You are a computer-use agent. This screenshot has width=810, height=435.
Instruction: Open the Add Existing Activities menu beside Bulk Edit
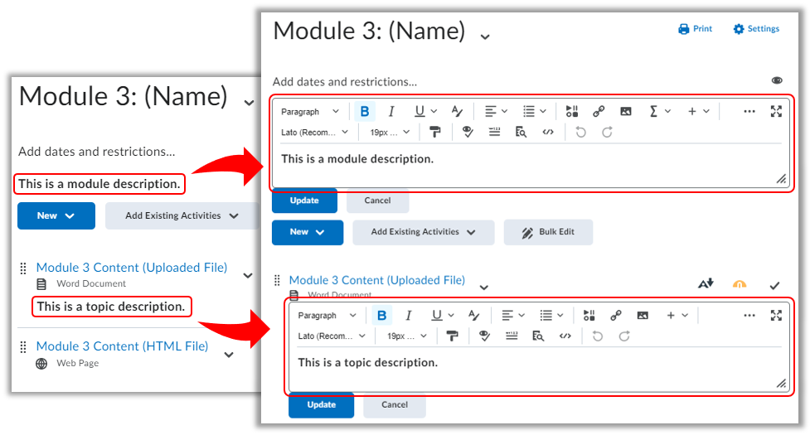click(423, 232)
